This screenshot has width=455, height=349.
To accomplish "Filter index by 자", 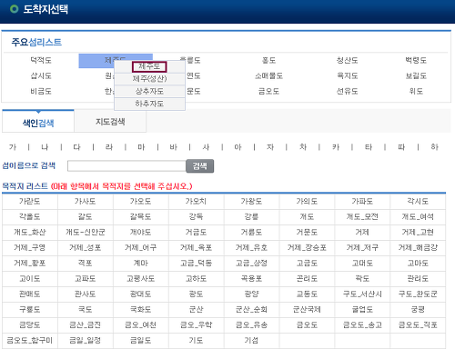I will (270, 147).
